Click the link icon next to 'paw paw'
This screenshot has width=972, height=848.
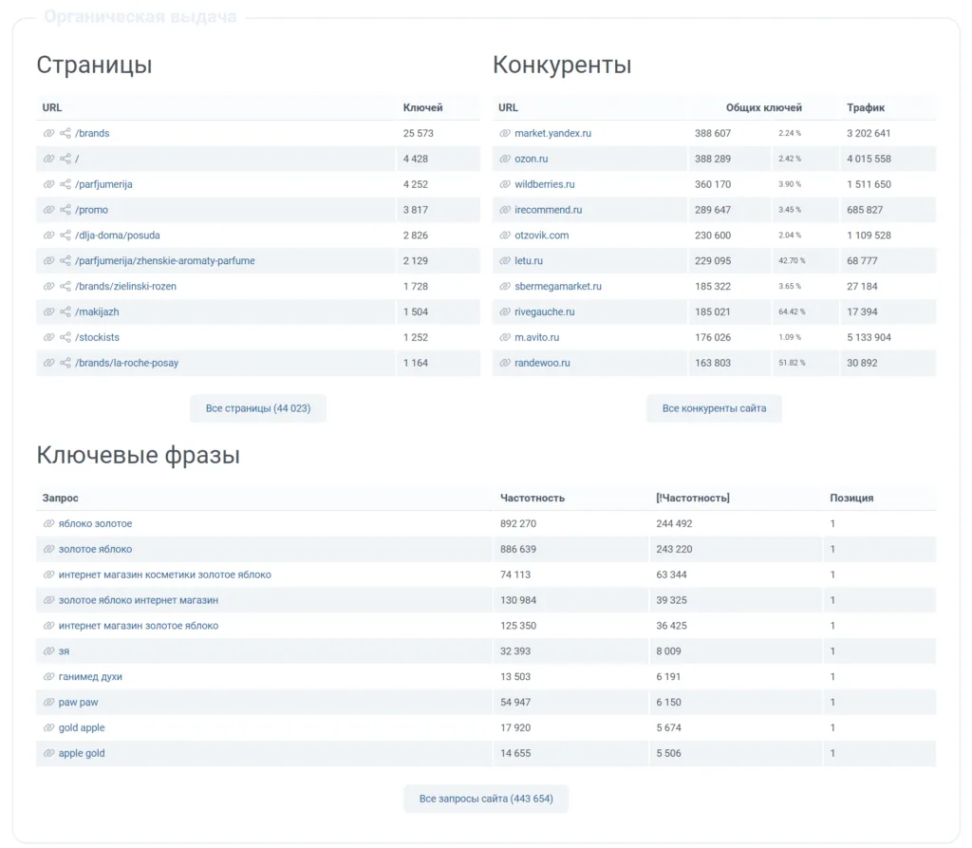pyautogui.click(x=49, y=702)
